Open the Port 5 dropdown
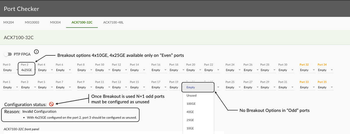350x134 pixels. (45, 87)
